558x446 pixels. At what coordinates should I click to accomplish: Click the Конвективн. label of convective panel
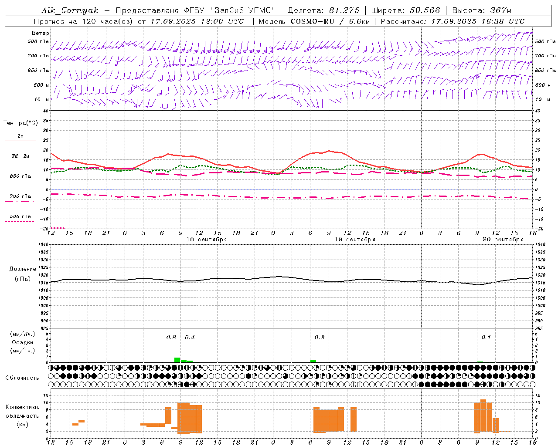23,407
